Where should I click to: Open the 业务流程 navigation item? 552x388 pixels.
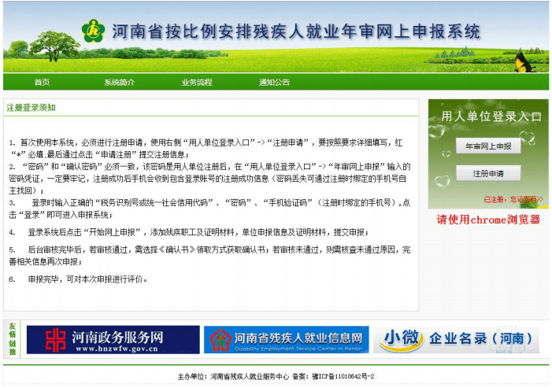197,83
